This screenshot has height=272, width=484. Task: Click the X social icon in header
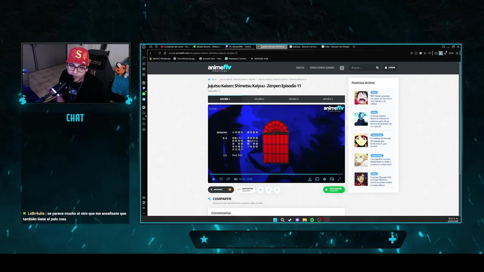click(342, 68)
